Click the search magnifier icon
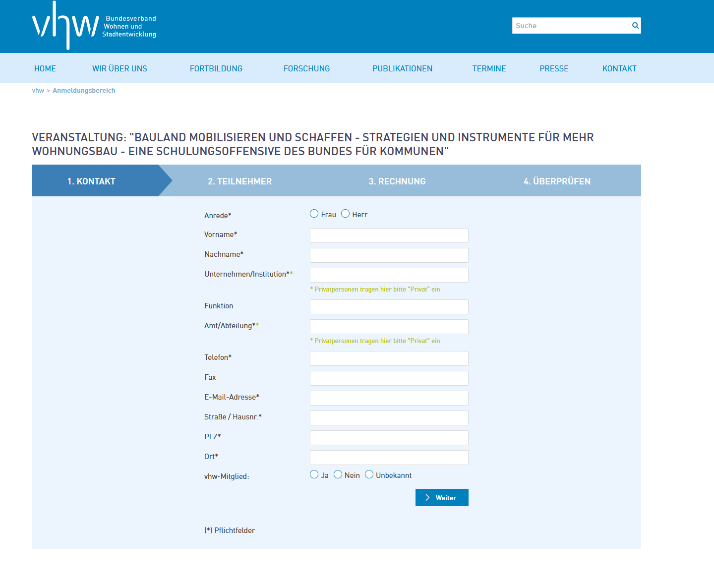This screenshot has width=714, height=585. 635,26
